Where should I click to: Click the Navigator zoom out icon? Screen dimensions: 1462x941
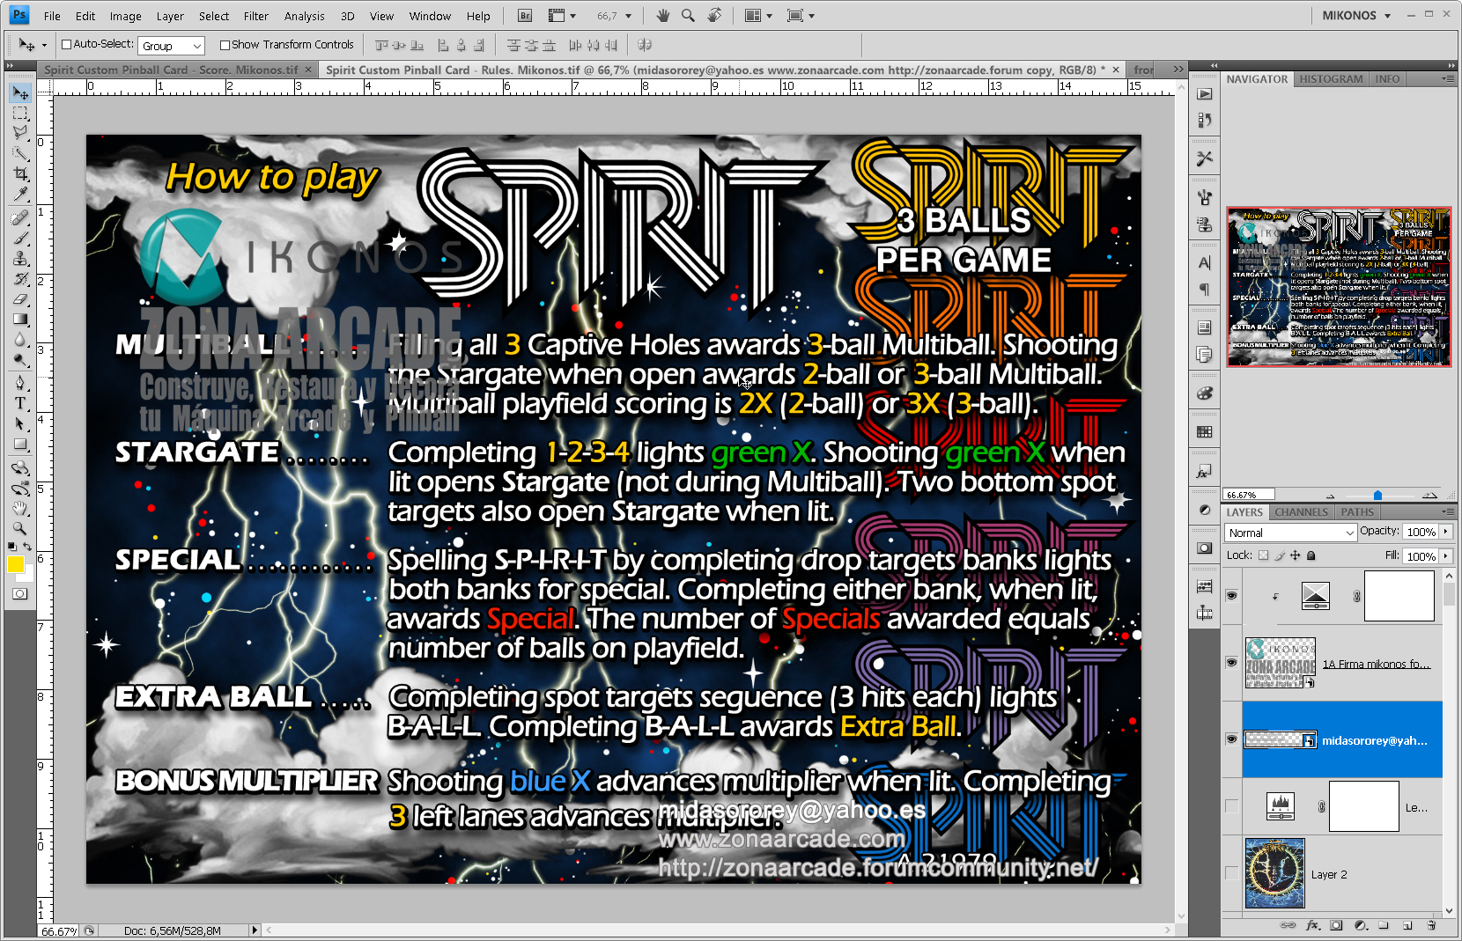[x=1330, y=496]
